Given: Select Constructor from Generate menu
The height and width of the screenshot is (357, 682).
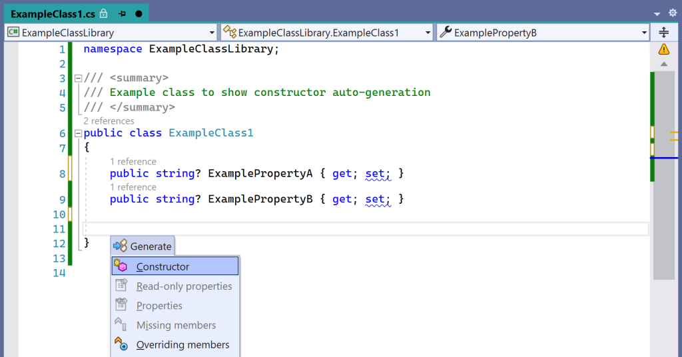Looking at the screenshot, I should click(x=175, y=266).
